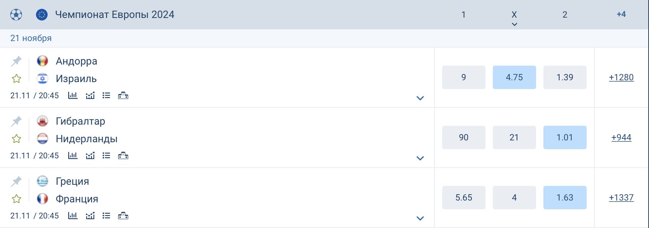This screenshot has width=649, height=228.
Task: Open statistics chart for Andorra–Israel match
Action: pyautogui.click(x=73, y=96)
